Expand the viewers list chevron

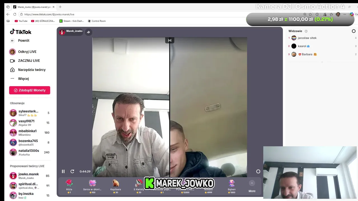click(322, 62)
